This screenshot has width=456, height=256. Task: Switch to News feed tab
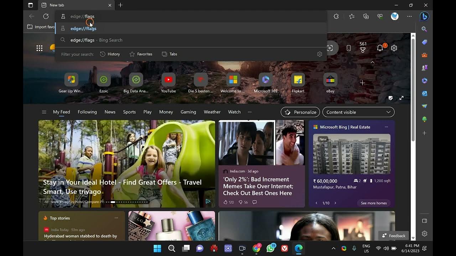[110, 112]
